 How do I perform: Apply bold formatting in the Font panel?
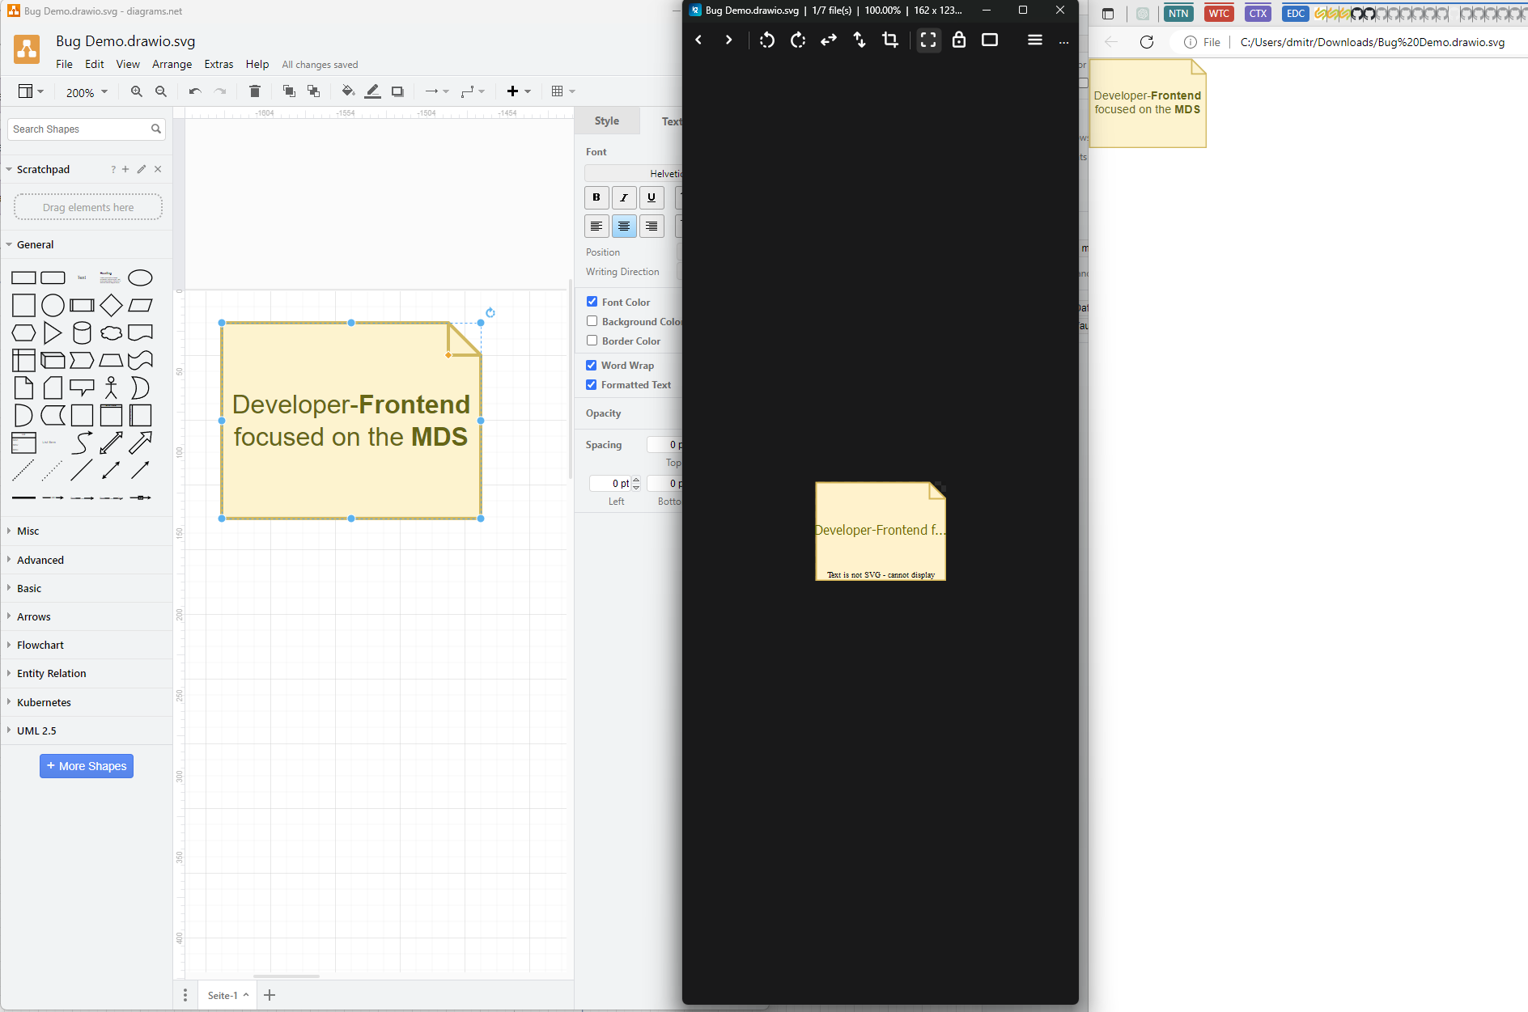click(596, 197)
